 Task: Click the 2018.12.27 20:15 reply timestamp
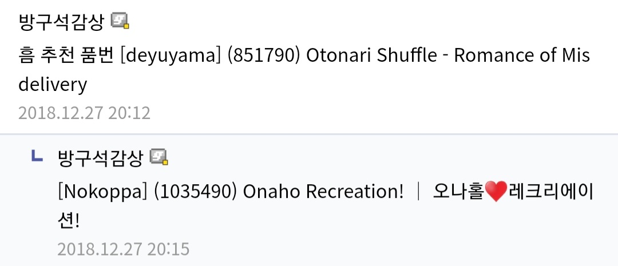[x=123, y=249]
